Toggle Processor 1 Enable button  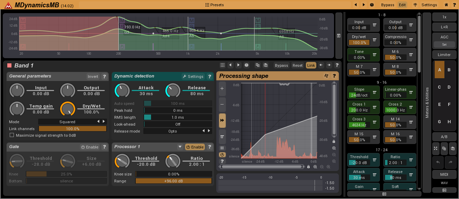(x=195, y=147)
